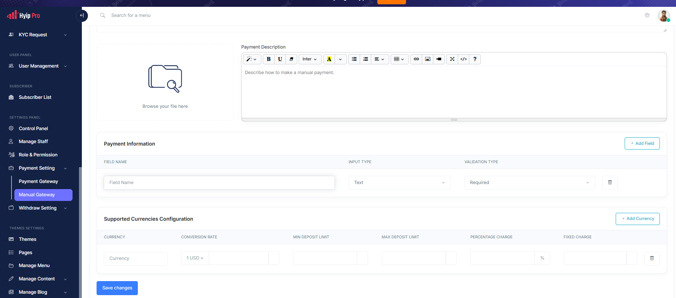Expand the Withdraw Setting menu

tap(37, 208)
